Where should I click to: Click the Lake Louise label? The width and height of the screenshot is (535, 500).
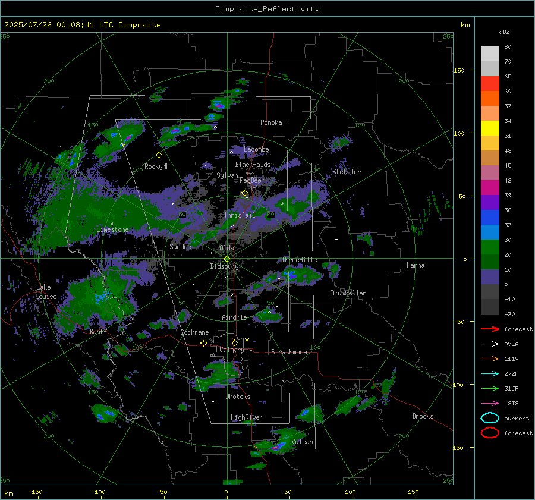pos(46,292)
